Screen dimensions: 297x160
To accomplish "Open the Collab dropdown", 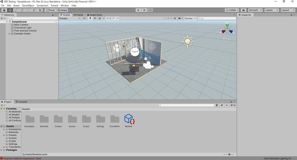I will (x=232, y=10).
